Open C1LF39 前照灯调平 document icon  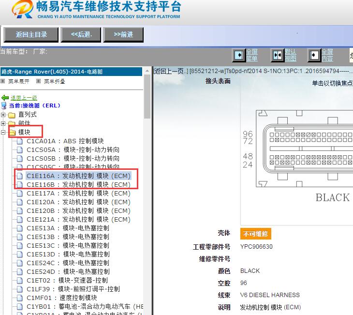coord(20,289)
